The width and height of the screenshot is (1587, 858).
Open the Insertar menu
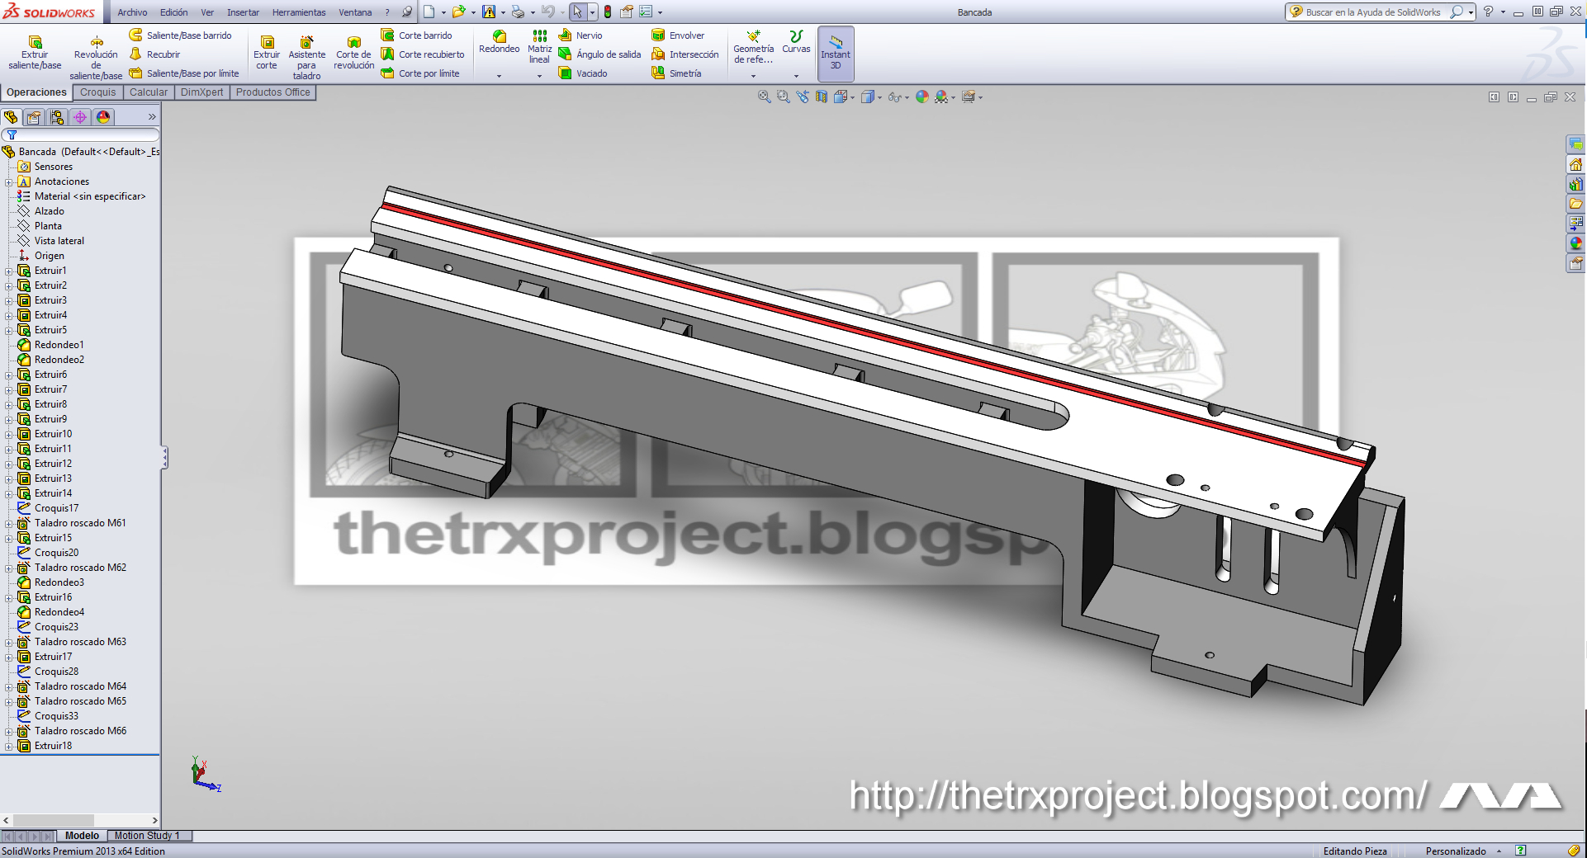tap(243, 12)
